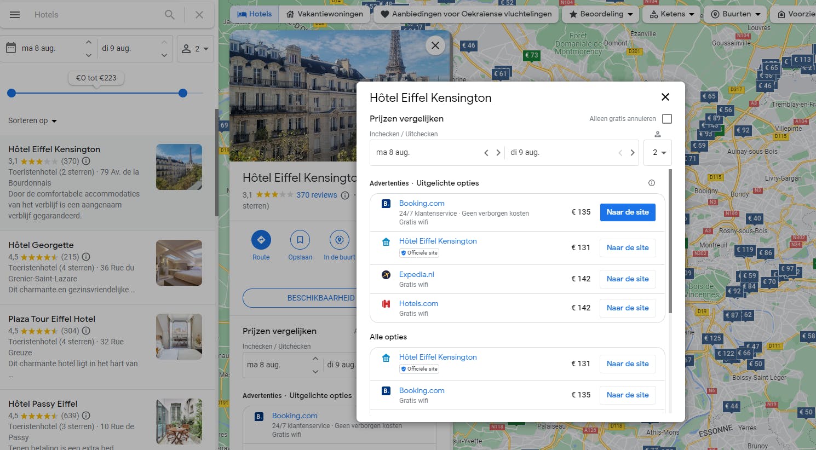Close the price comparison dialog

665,97
